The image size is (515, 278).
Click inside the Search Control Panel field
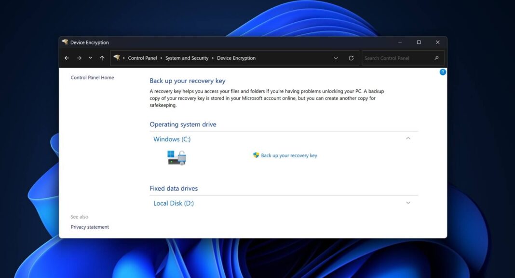[x=395, y=58]
